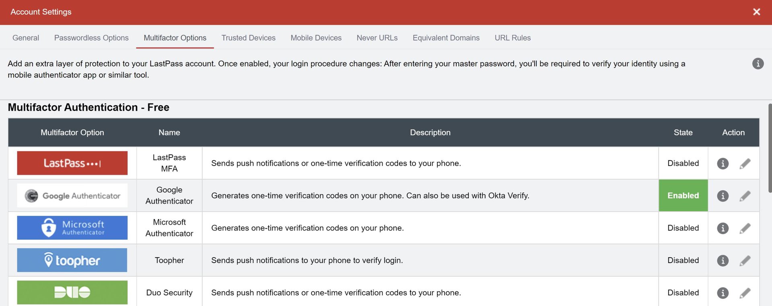Image resolution: width=772 pixels, height=306 pixels.
Task: Close the Account Settings dialog
Action: (756, 12)
